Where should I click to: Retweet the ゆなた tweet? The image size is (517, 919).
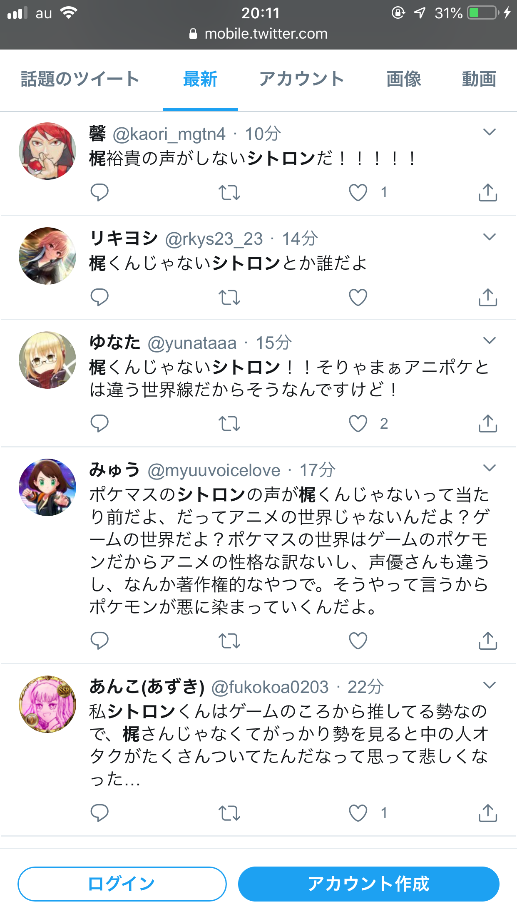pyautogui.click(x=229, y=424)
